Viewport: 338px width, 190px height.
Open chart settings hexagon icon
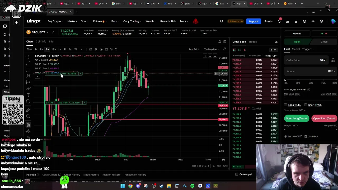pos(111,49)
